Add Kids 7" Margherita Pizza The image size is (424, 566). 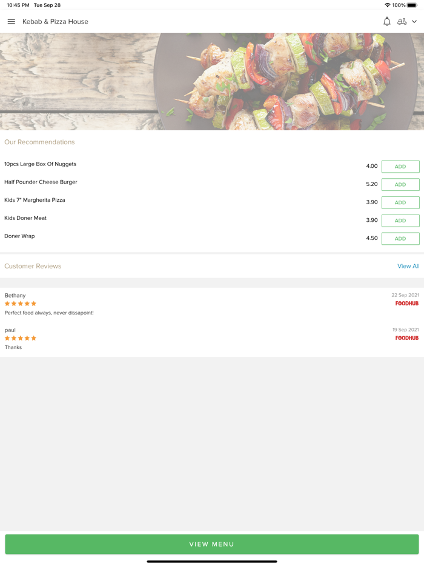[x=400, y=202]
